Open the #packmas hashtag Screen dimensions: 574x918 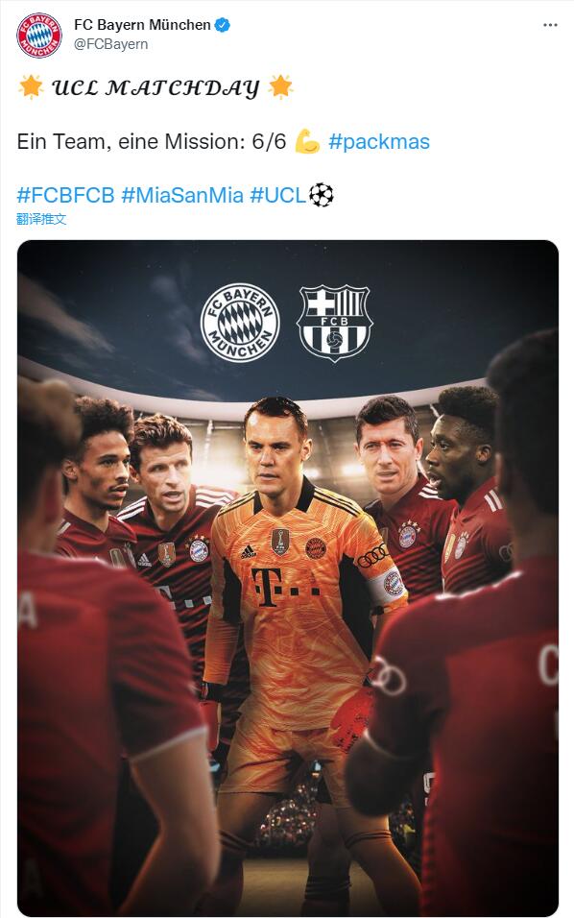click(x=379, y=142)
